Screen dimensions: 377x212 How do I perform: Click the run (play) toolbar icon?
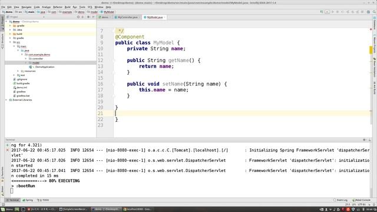tap(332, 12)
